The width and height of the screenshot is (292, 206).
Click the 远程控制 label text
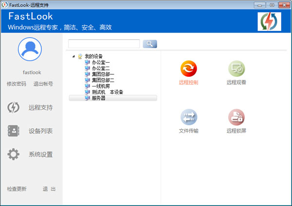point(188,83)
